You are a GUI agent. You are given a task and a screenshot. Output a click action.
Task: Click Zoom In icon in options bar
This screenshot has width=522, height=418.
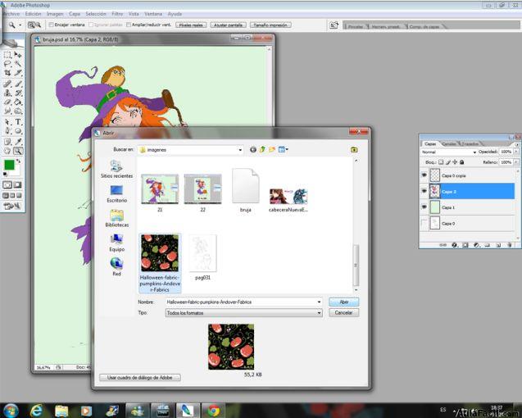coord(31,25)
